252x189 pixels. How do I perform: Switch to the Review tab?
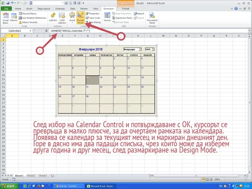tap(84, 9)
